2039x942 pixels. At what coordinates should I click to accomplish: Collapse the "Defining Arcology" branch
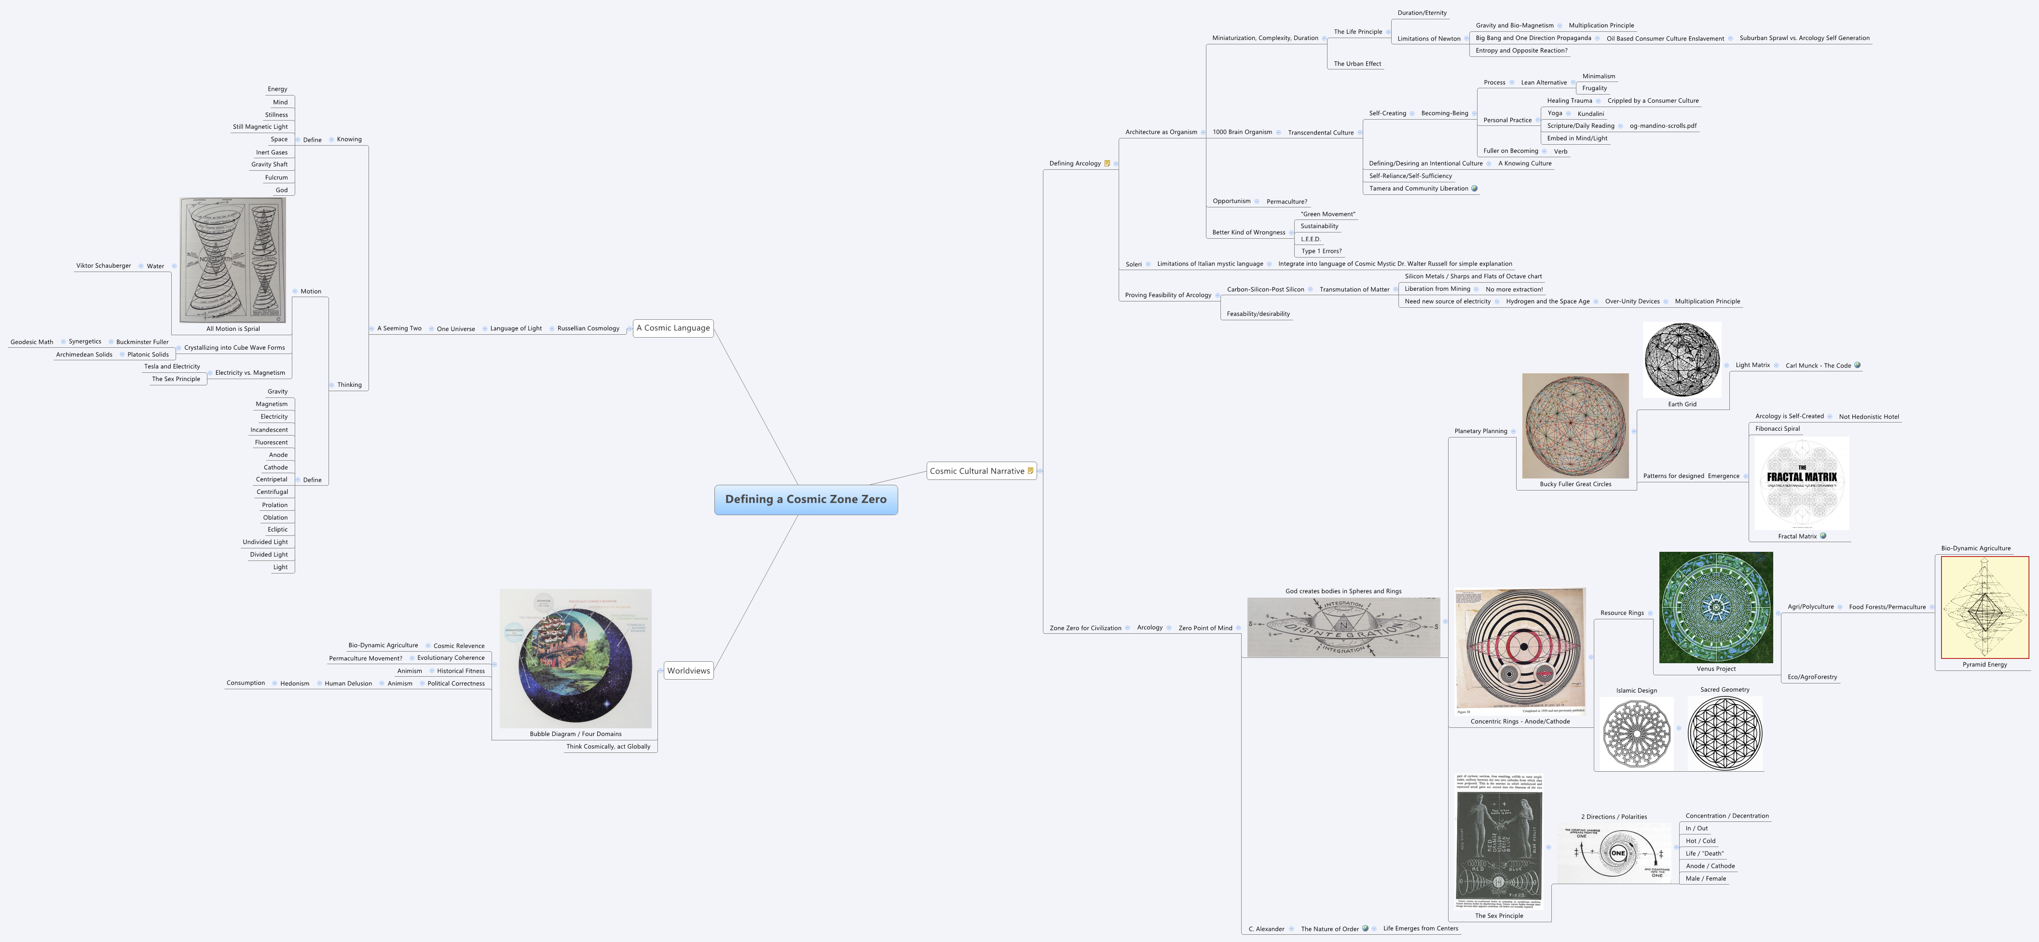[1117, 163]
